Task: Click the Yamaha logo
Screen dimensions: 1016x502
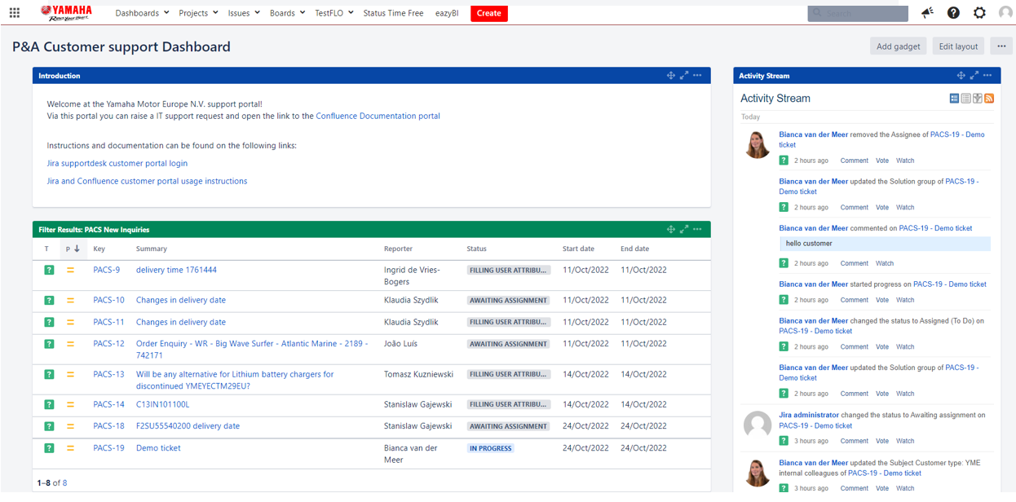Action: [66, 12]
